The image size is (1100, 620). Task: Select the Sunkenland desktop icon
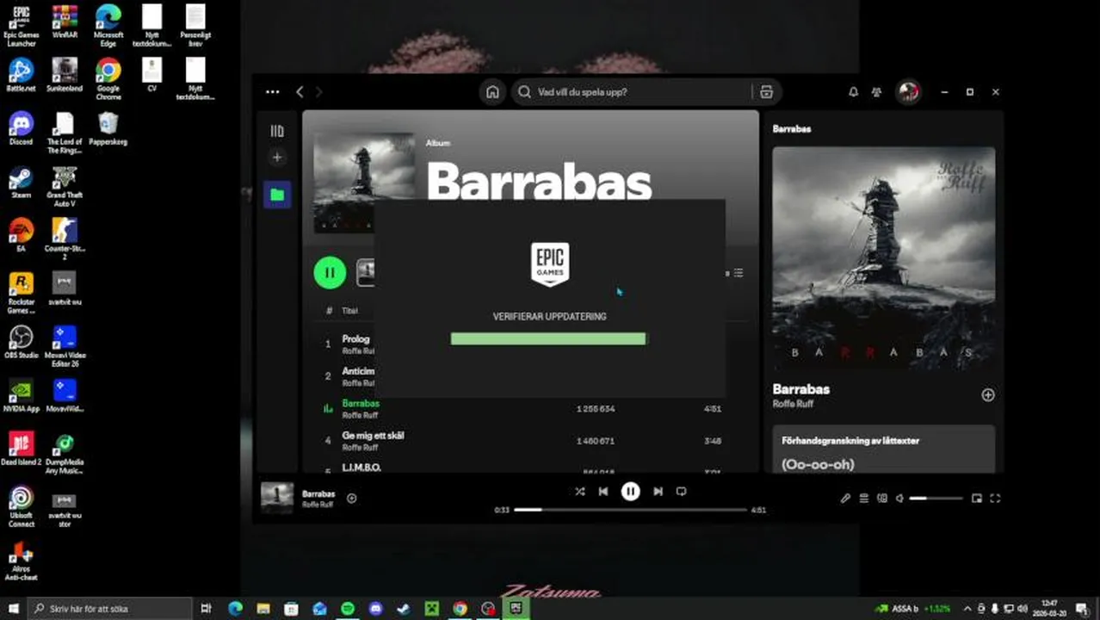[x=65, y=74]
